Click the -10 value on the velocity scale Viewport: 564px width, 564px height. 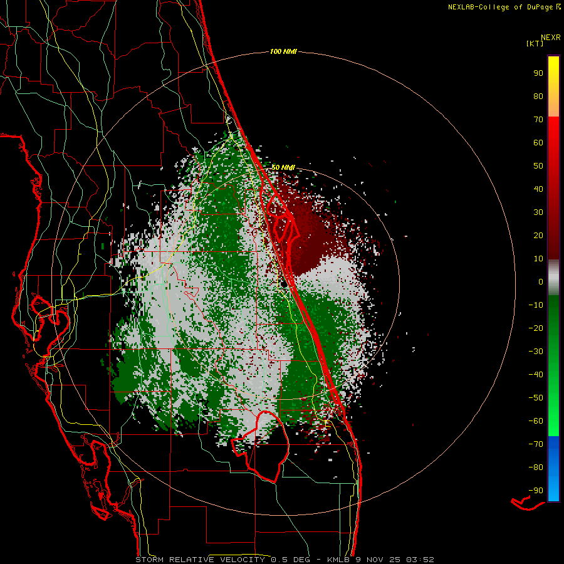(536, 305)
